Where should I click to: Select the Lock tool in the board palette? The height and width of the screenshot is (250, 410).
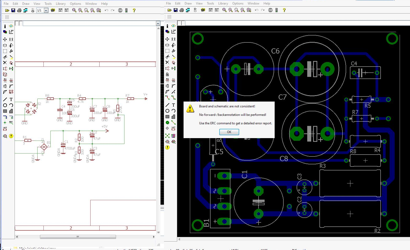point(167,74)
